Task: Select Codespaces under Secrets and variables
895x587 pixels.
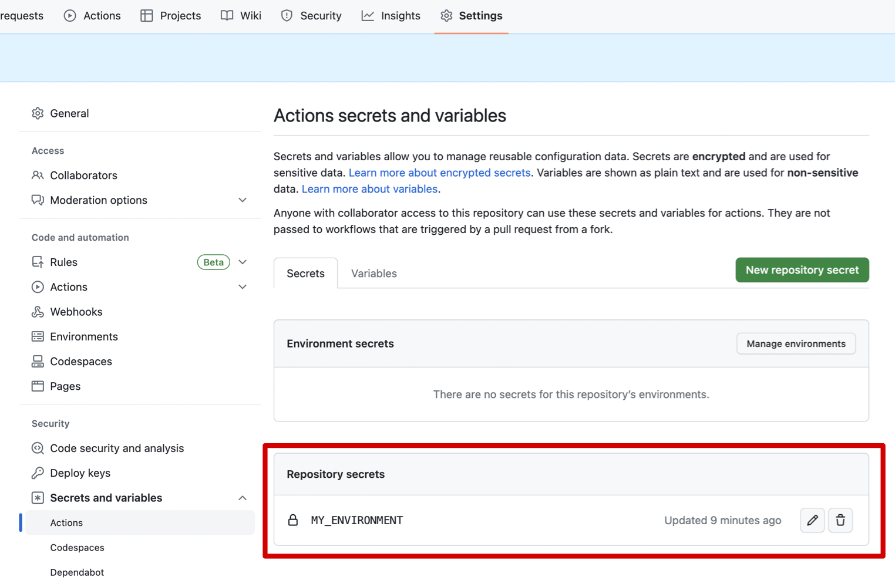Action: 77,548
